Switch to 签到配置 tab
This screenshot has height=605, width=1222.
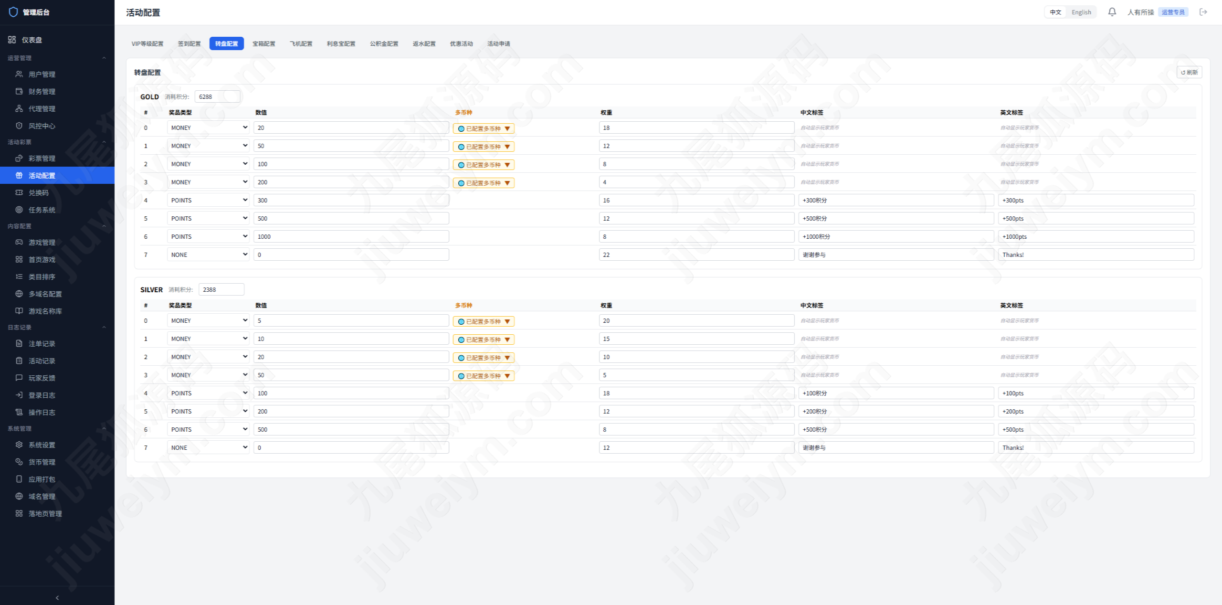click(189, 43)
